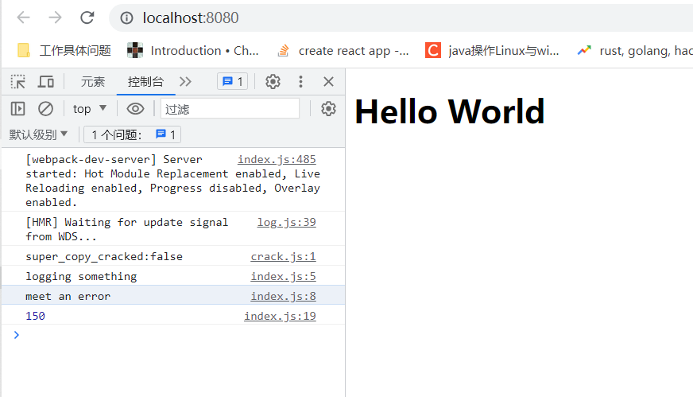This screenshot has width=693, height=397.
Task: Activate the inspect element picker icon
Action: point(17,82)
